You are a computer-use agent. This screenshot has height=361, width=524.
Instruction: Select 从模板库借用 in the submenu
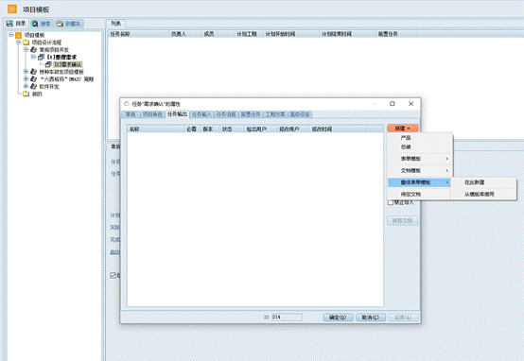tap(479, 194)
